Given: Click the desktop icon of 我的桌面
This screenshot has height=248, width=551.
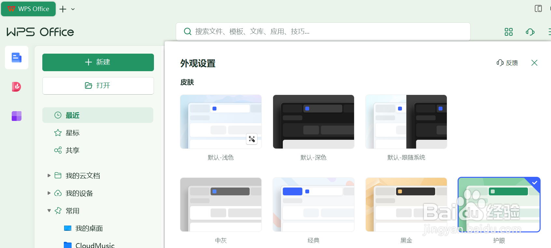Looking at the screenshot, I should coord(68,228).
